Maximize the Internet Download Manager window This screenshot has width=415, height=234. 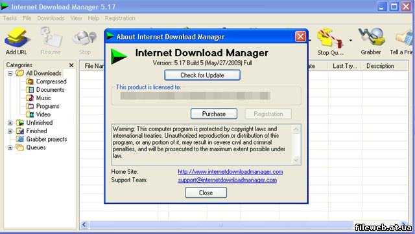click(x=394, y=6)
